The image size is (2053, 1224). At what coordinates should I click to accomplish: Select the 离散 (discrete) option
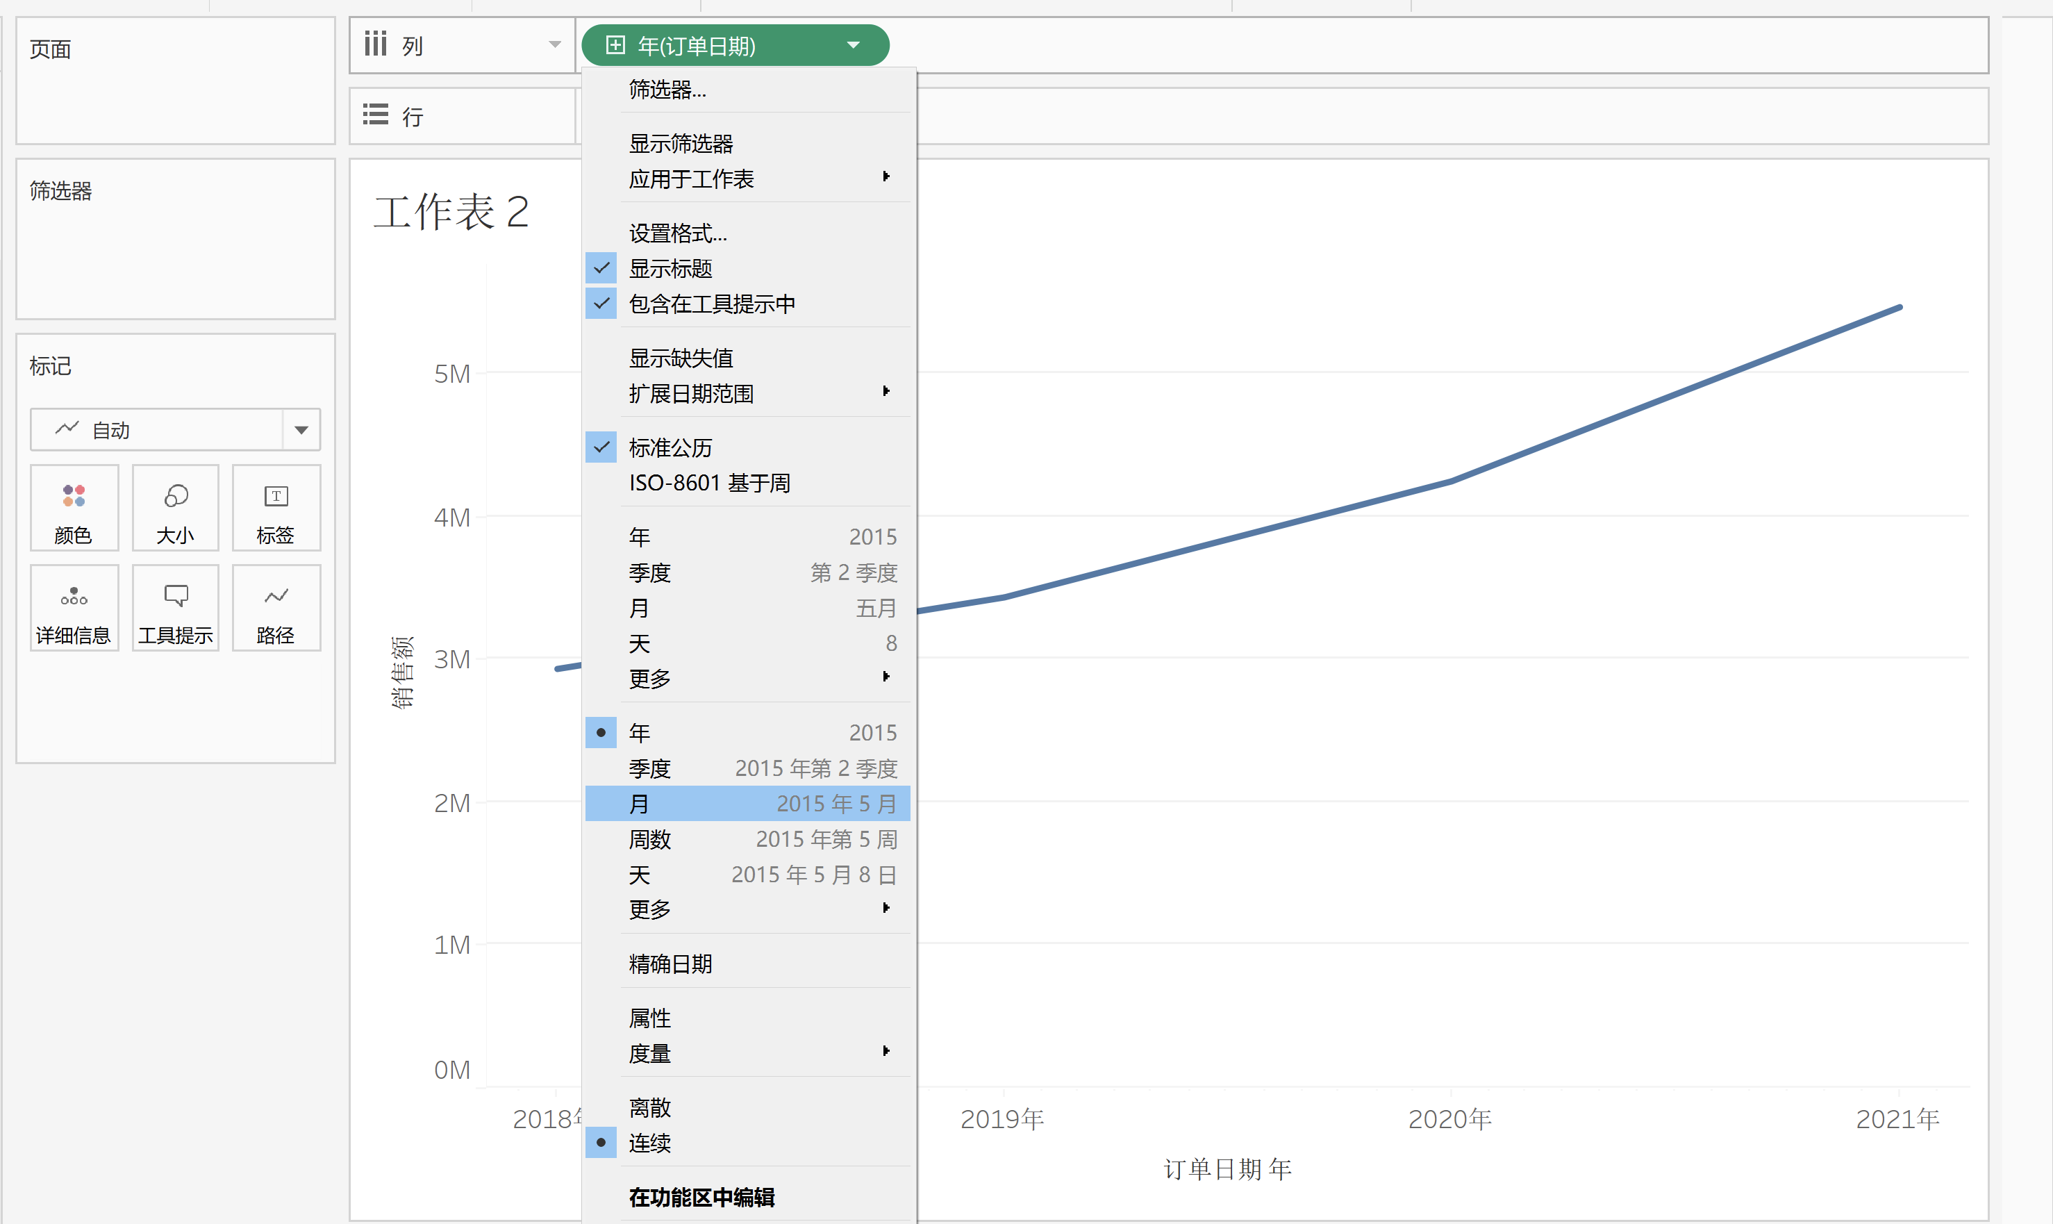(x=748, y=1108)
